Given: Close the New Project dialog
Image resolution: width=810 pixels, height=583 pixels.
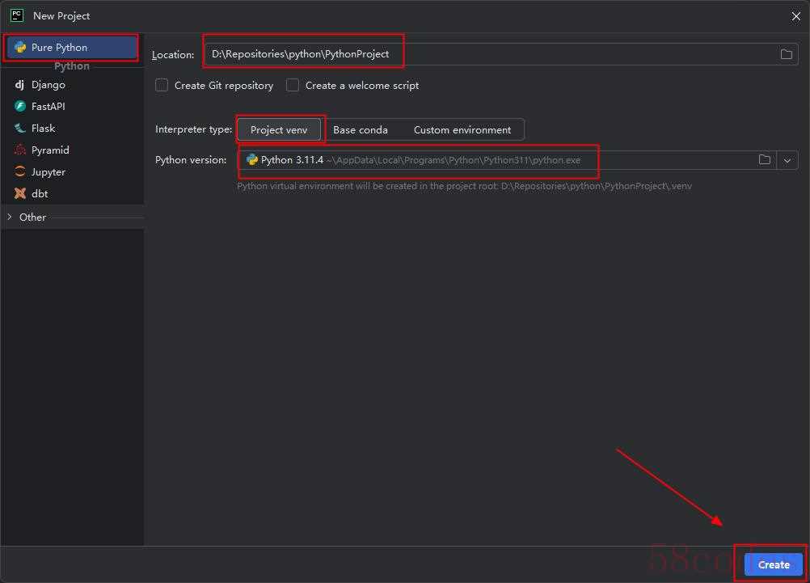Looking at the screenshot, I should tap(795, 16).
